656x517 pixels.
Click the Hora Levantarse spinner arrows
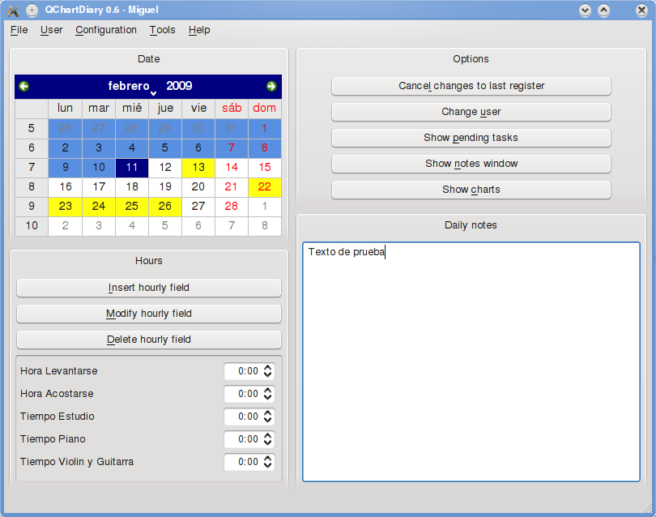[268, 371]
